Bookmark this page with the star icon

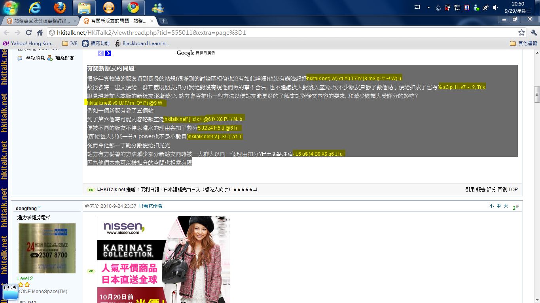(x=521, y=33)
